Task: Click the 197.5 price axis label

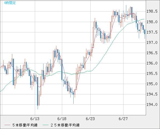Action: point(152,32)
